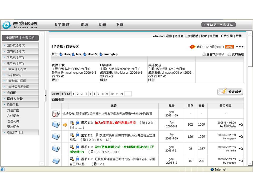Jump to last post by beegao

pos(241,161)
